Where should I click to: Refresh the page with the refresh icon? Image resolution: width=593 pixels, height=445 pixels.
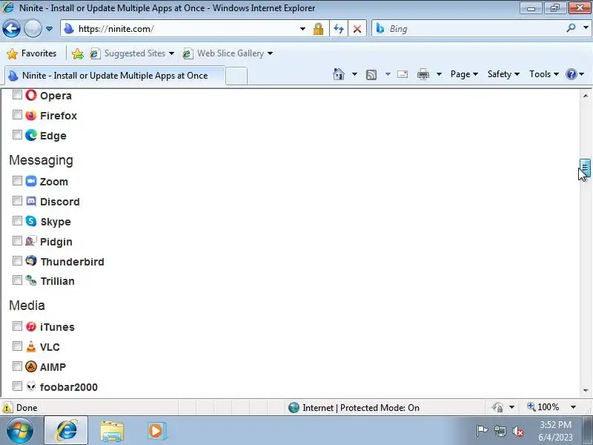(339, 29)
